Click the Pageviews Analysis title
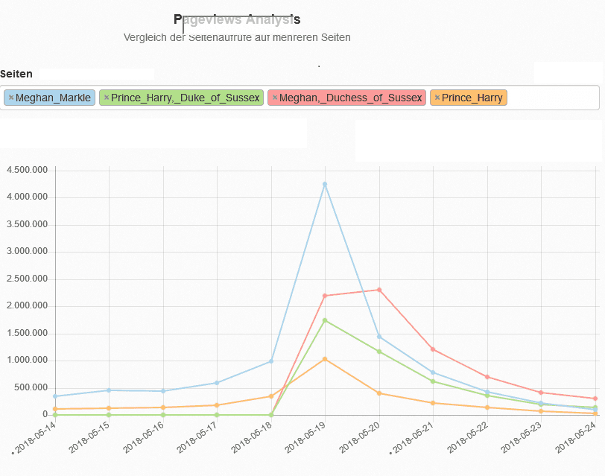The width and height of the screenshot is (605, 476). point(237,19)
